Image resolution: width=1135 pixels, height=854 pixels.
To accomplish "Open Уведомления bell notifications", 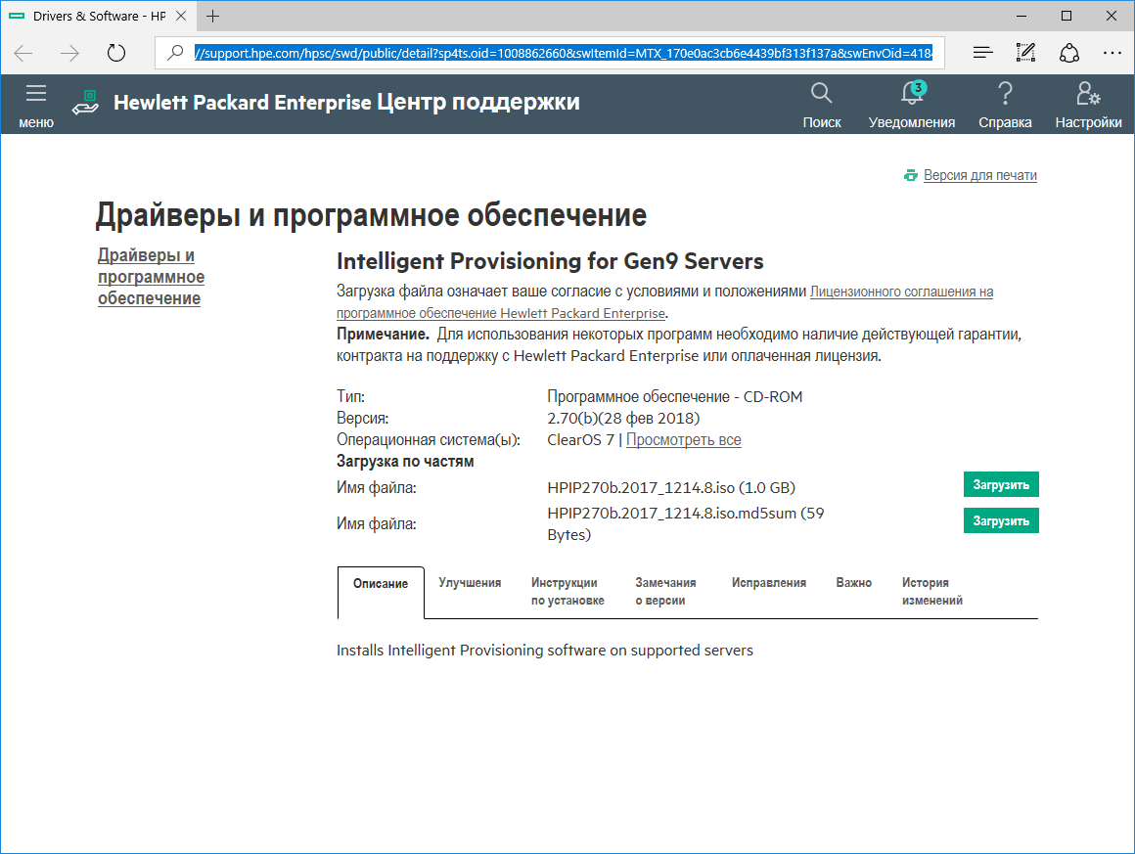I will [912, 93].
